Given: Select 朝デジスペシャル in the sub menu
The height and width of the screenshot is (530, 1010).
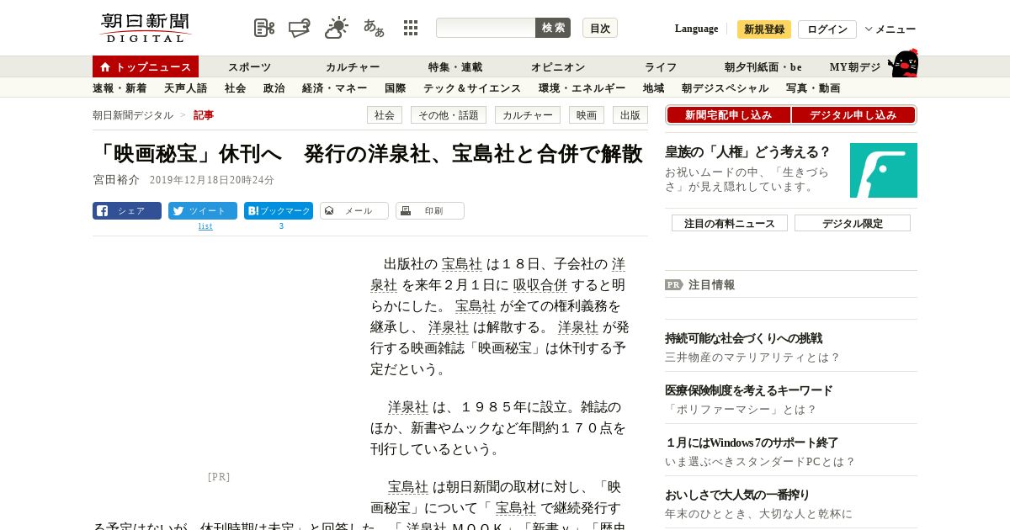Looking at the screenshot, I should 726,88.
